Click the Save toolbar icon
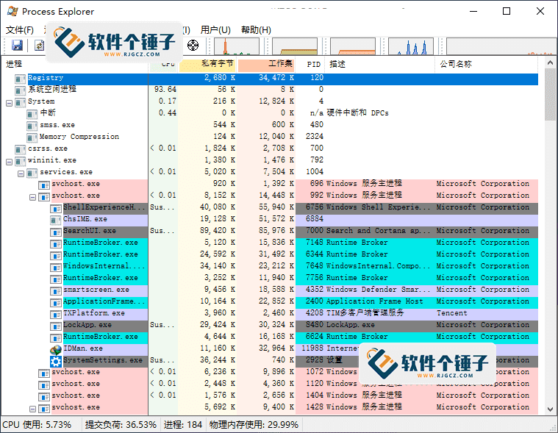This screenshot has width=558, height=433. (17, 46)
